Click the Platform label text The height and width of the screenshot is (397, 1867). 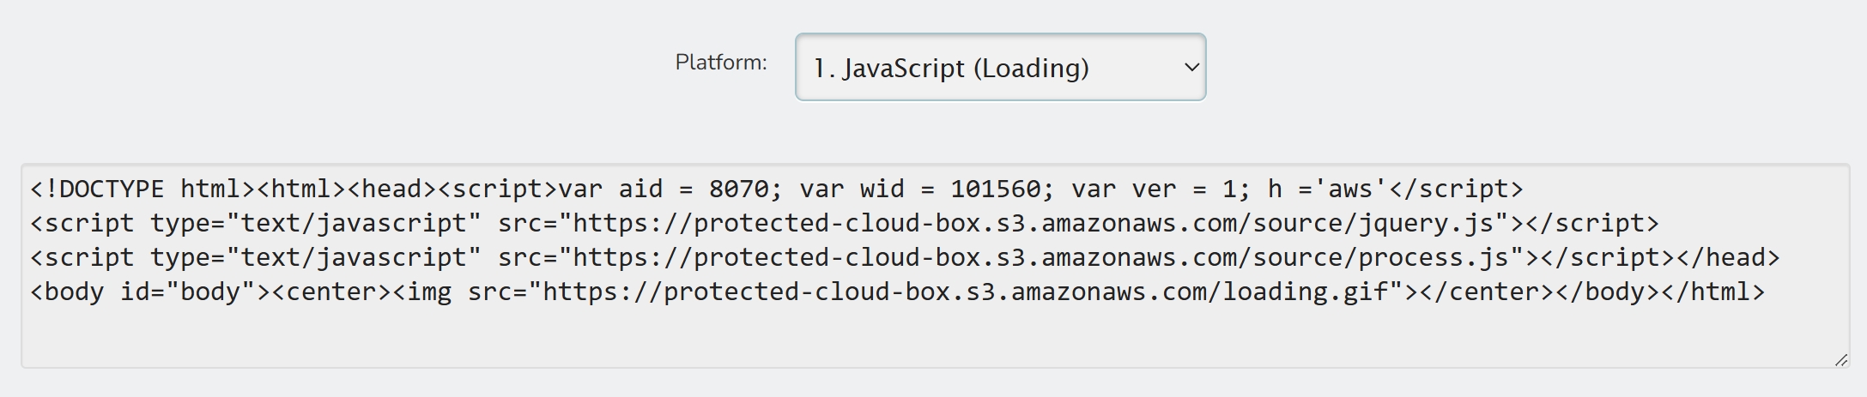(x=721, y=63)
